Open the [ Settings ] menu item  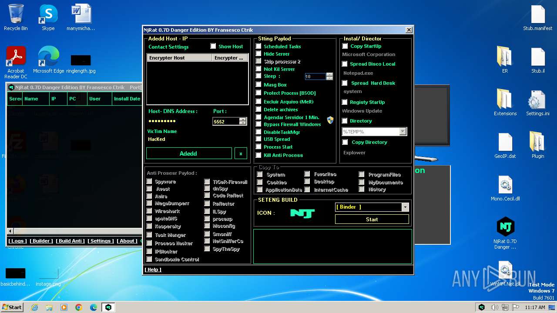tap(101, 241)
